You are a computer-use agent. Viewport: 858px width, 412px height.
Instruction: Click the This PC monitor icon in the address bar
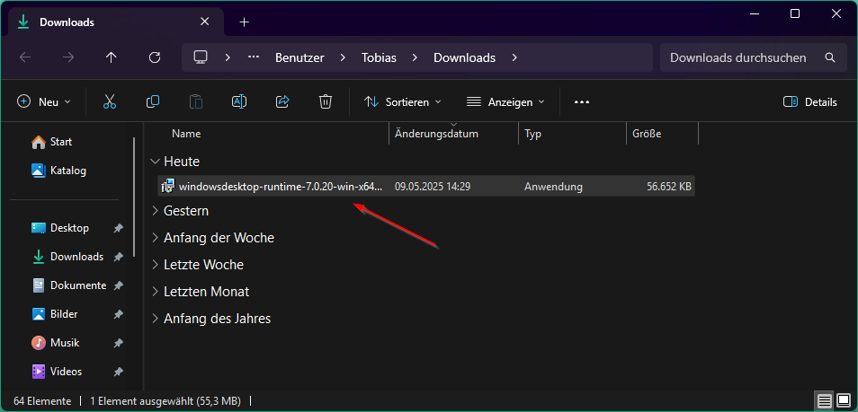[201, 57]
